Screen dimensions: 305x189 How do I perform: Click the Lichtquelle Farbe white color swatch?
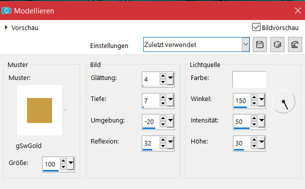tap(249, 79)
